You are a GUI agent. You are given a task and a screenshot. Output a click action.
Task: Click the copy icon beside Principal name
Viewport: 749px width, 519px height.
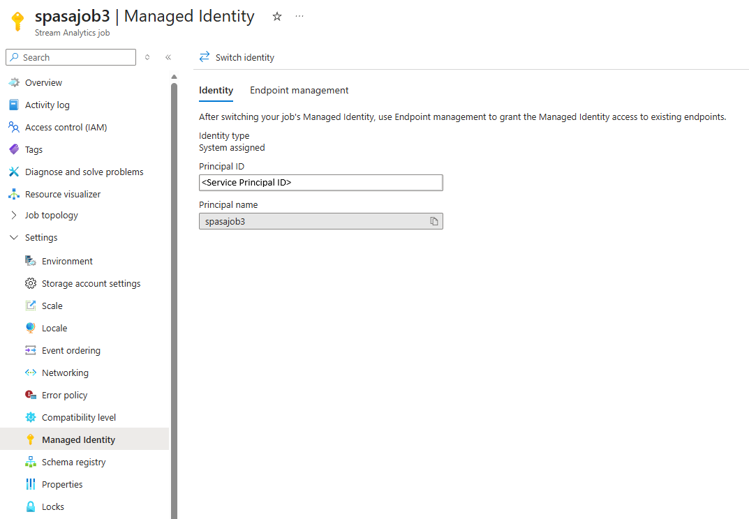pyautogui.click(x=434, y=221)
